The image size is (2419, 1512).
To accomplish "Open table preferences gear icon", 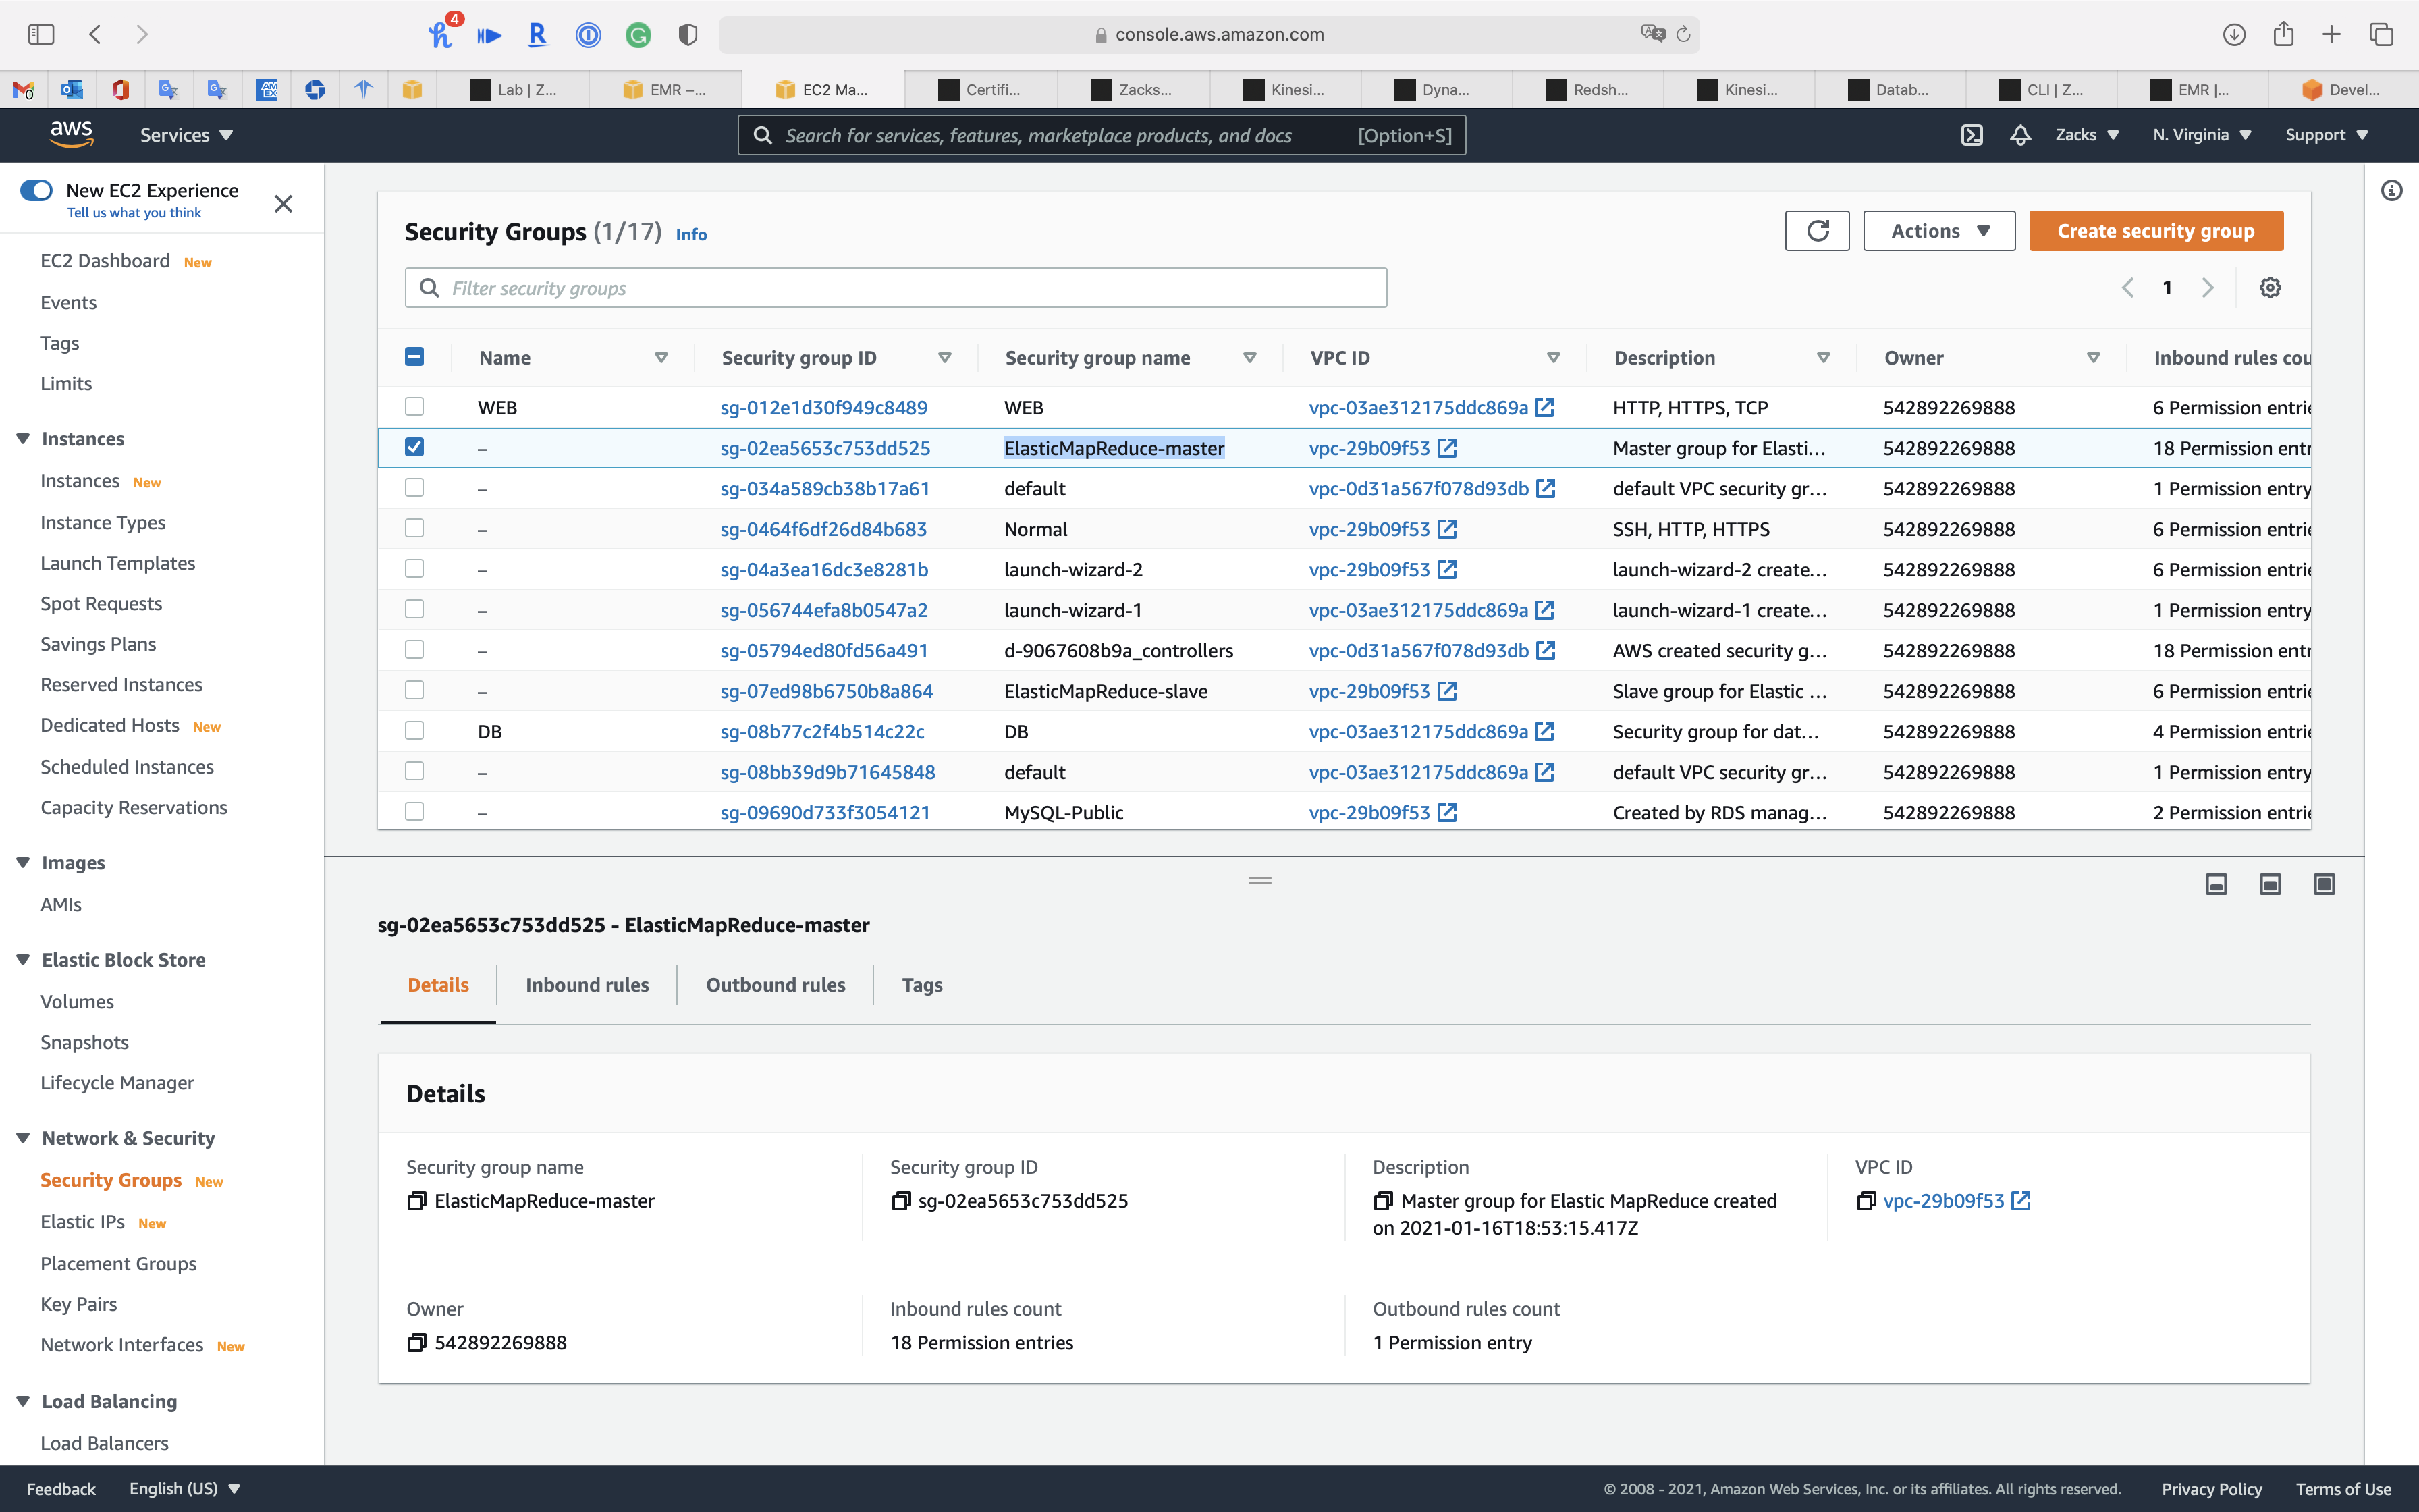I will click(x=2270, y=288).
